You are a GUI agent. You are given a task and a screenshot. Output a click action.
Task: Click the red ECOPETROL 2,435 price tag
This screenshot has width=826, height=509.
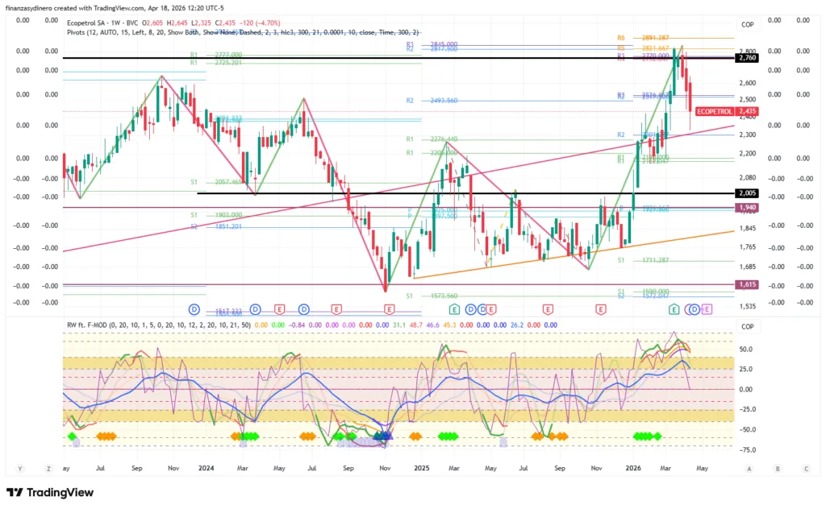[x=726, y=111]
